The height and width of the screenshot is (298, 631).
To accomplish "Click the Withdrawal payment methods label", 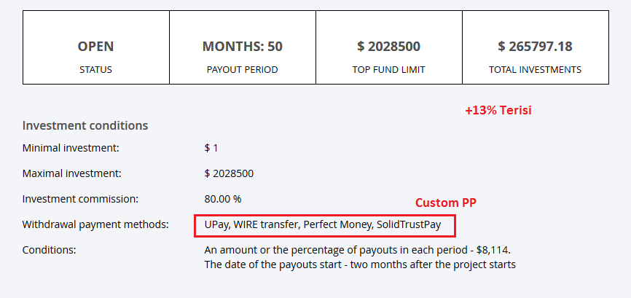I will pyautogui.click(x=95, y=224).
